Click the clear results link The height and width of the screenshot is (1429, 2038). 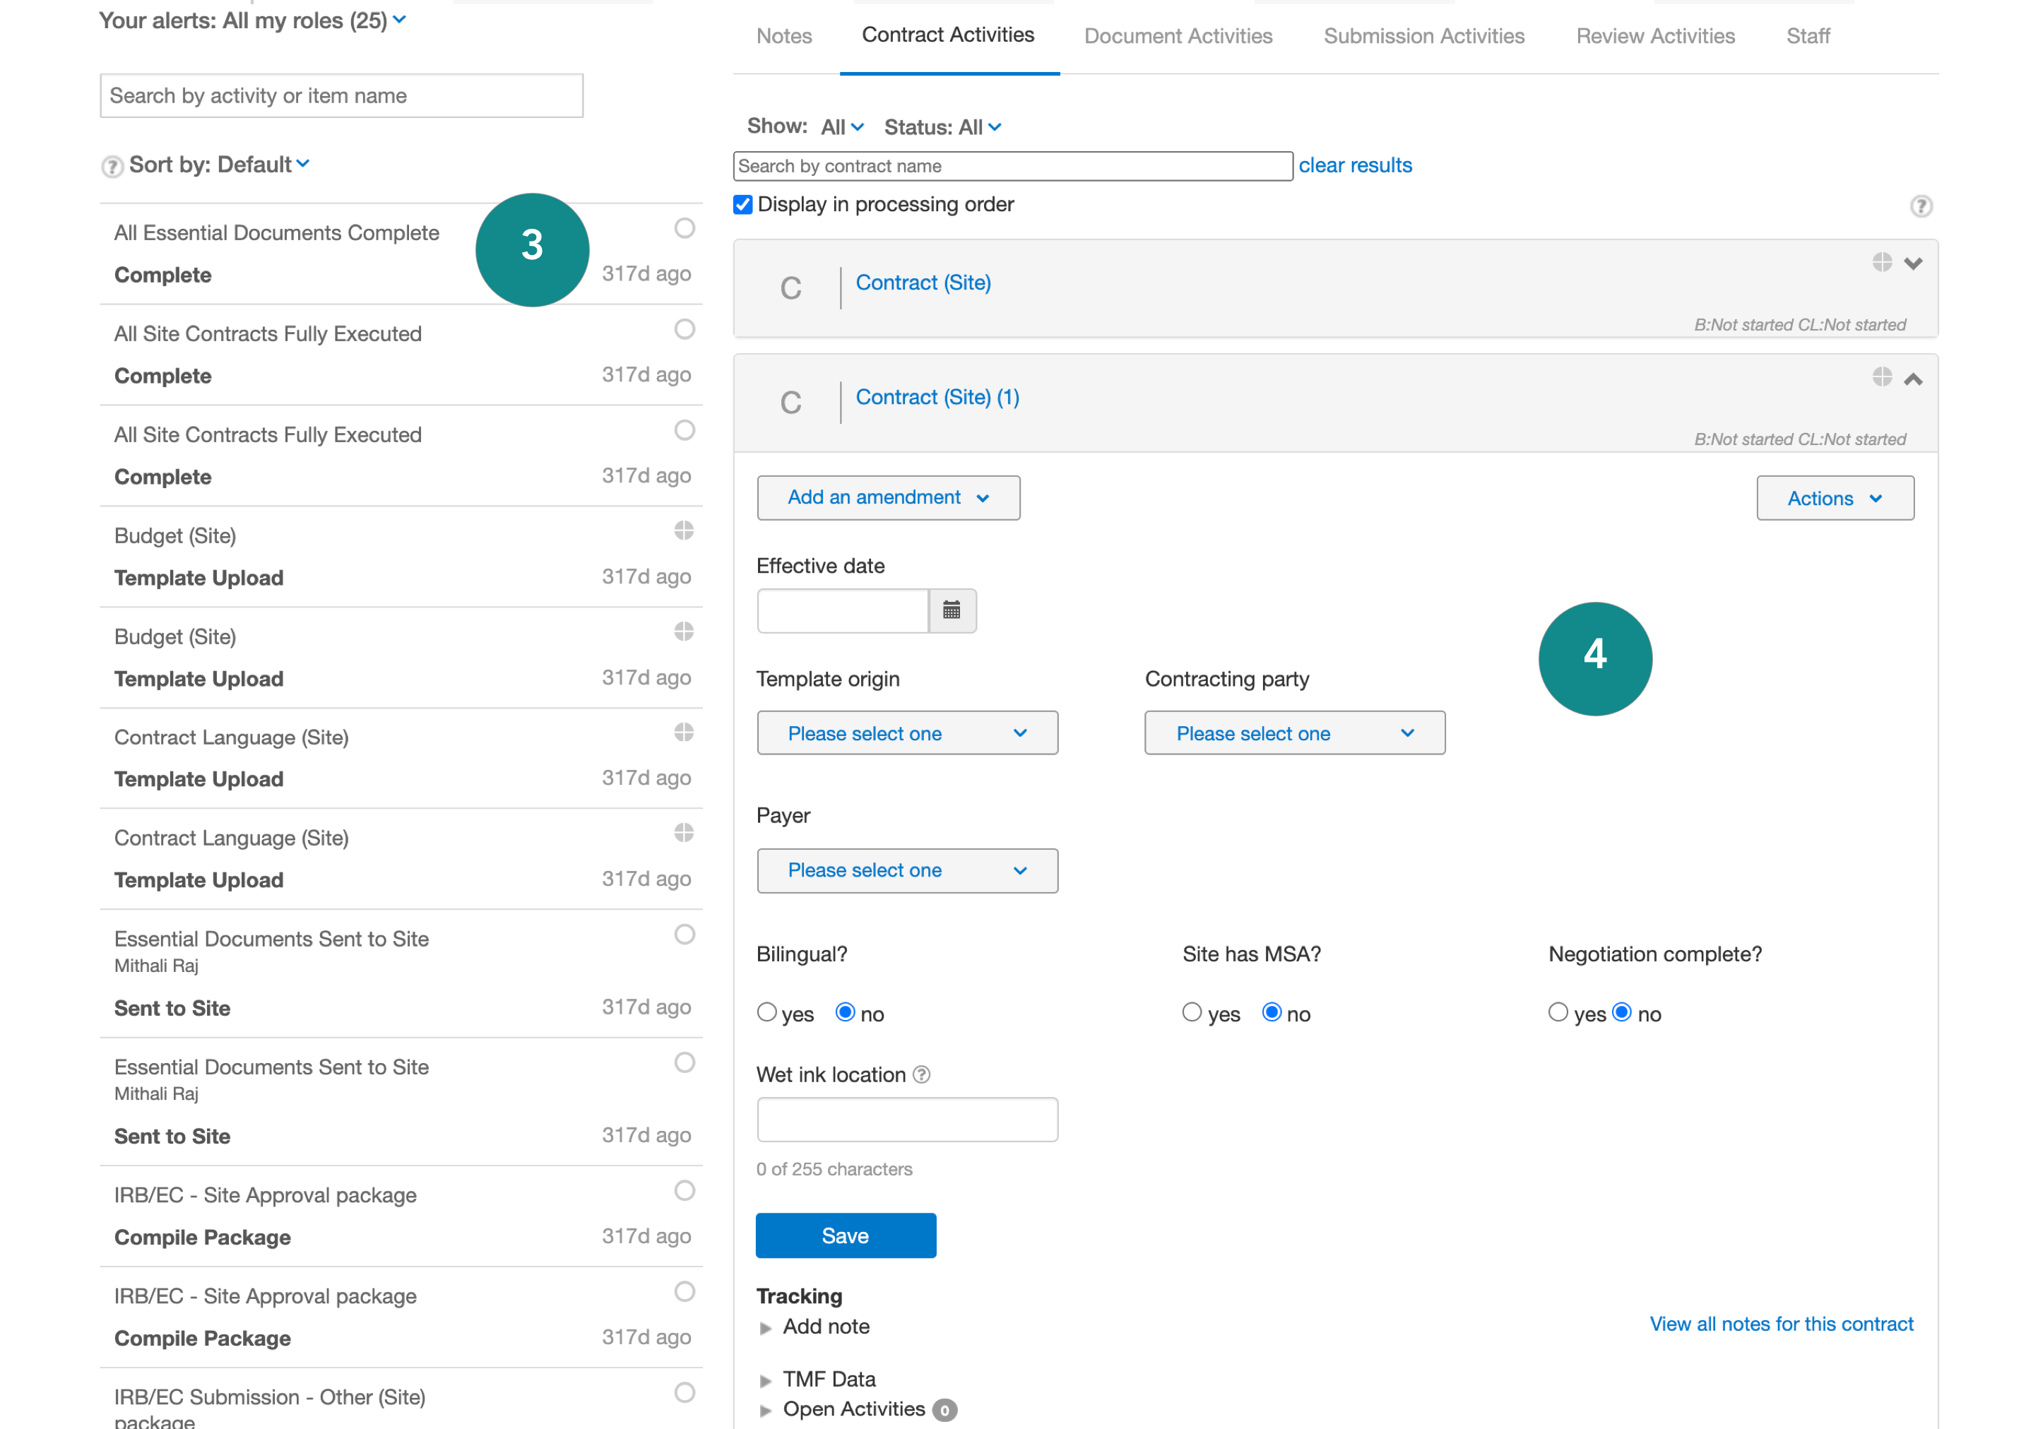1354,166
